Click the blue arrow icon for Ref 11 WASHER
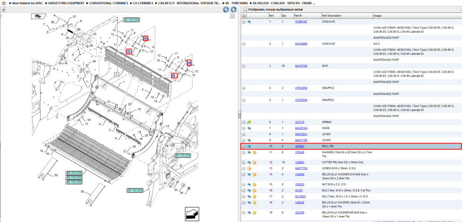The image size is (462, 222). click(249, 152)
